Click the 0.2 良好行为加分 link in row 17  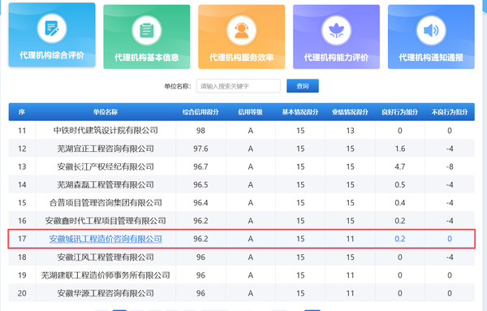point(399,239)
